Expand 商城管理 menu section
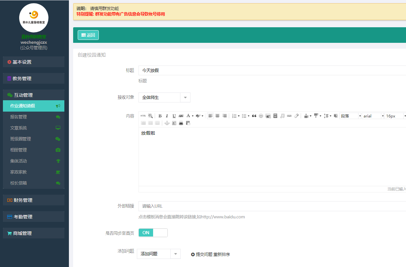Image resolution: width=406 pixels, height=267 pixels. [x=33, y=233]
